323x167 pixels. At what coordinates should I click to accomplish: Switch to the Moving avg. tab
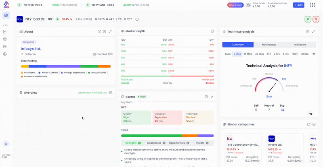(x=269, y=45)
